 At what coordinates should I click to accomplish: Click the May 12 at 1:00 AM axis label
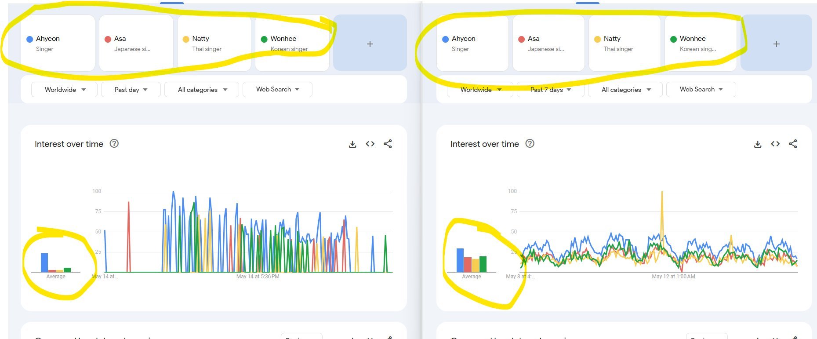[x=673, y=277]
